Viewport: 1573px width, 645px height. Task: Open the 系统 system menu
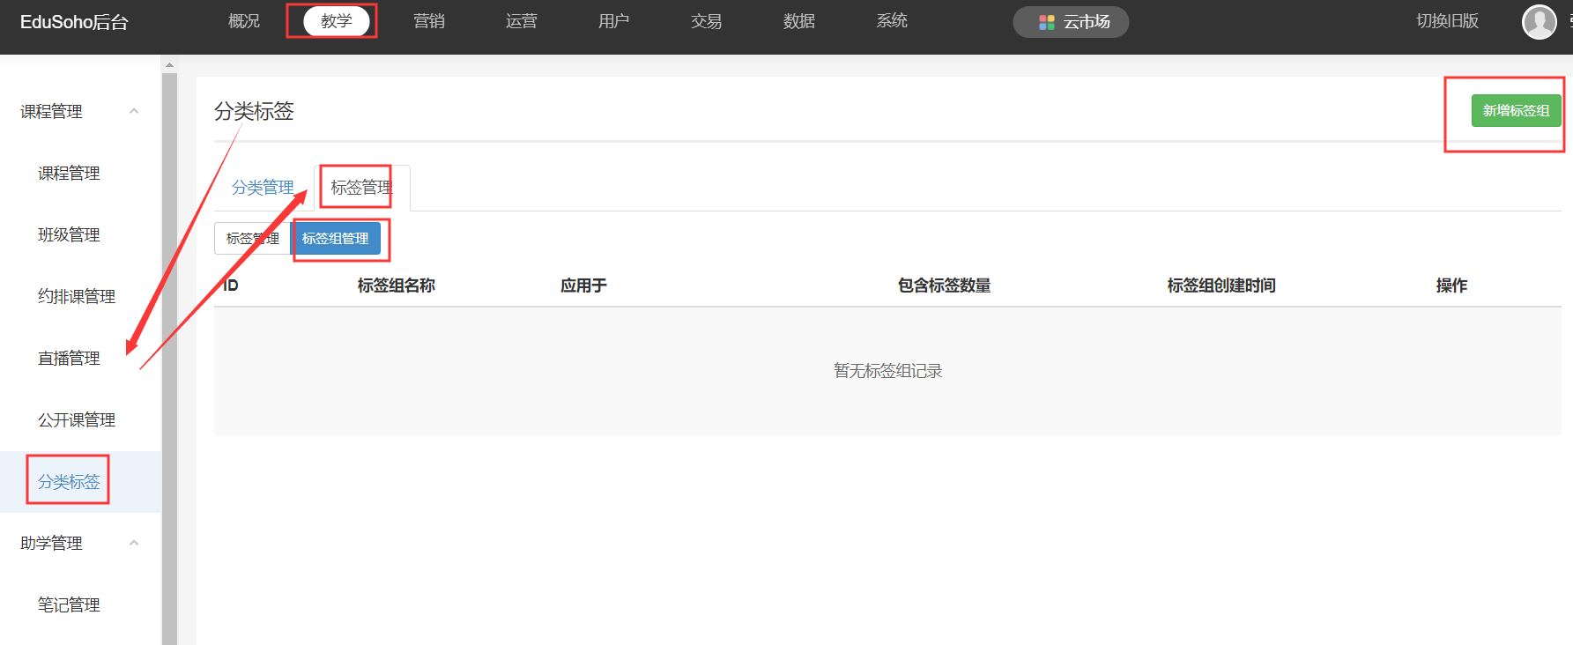pyautogui.click(x=892, y=21)
